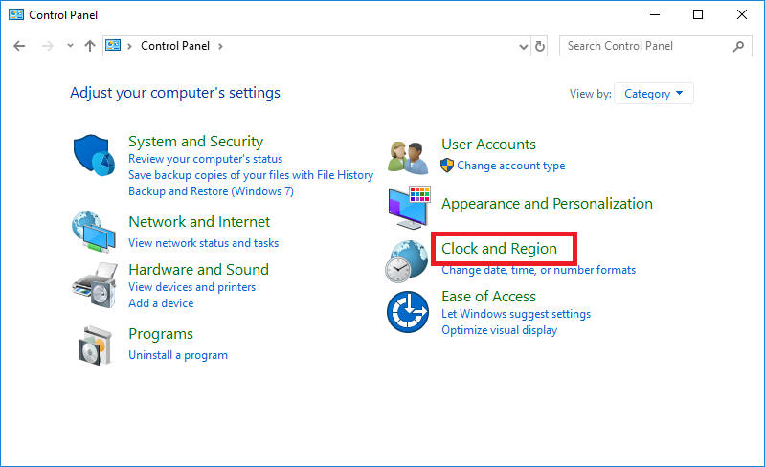Expand the Control Panel breadcrumb chevron
Screen dimensions: 765x467
pos(221,46)
